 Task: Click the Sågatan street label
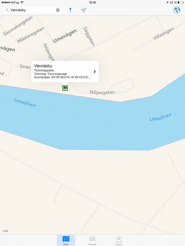tap(89, 36)
